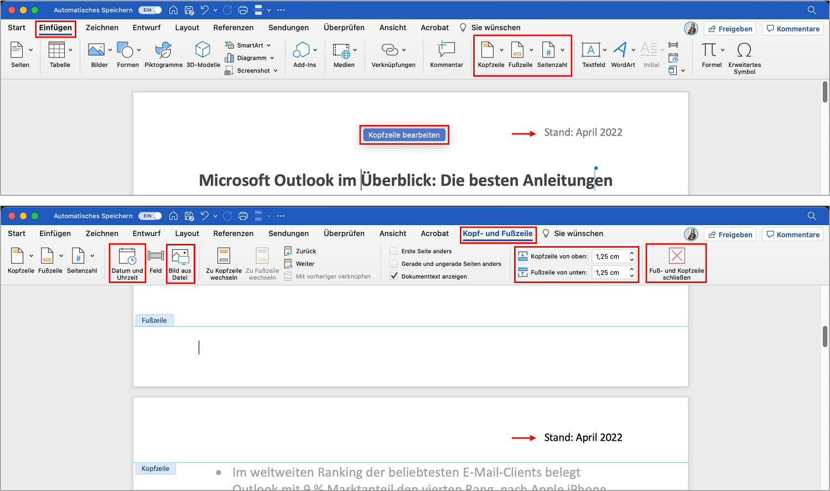Image resolution: width=830 pixels, height=491 pixels.
Task: Click Zurück in the bottom window ribbon
Action: click(x=300, y=251)
